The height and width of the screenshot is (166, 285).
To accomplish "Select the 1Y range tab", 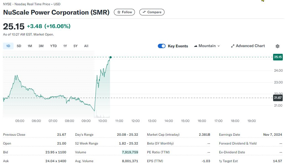I will [x=65, y=46].
